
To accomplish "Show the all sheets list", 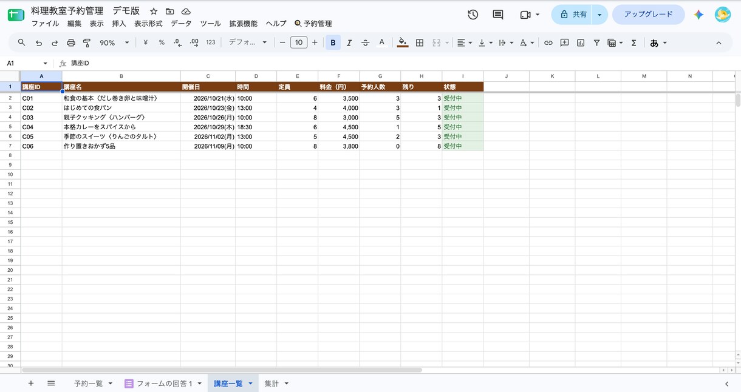I will point(51,384).
